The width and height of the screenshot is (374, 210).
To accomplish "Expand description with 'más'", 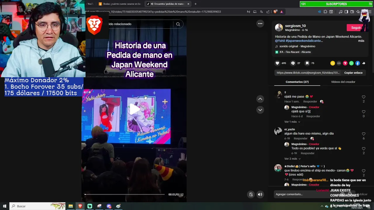I will pos(361,41).
